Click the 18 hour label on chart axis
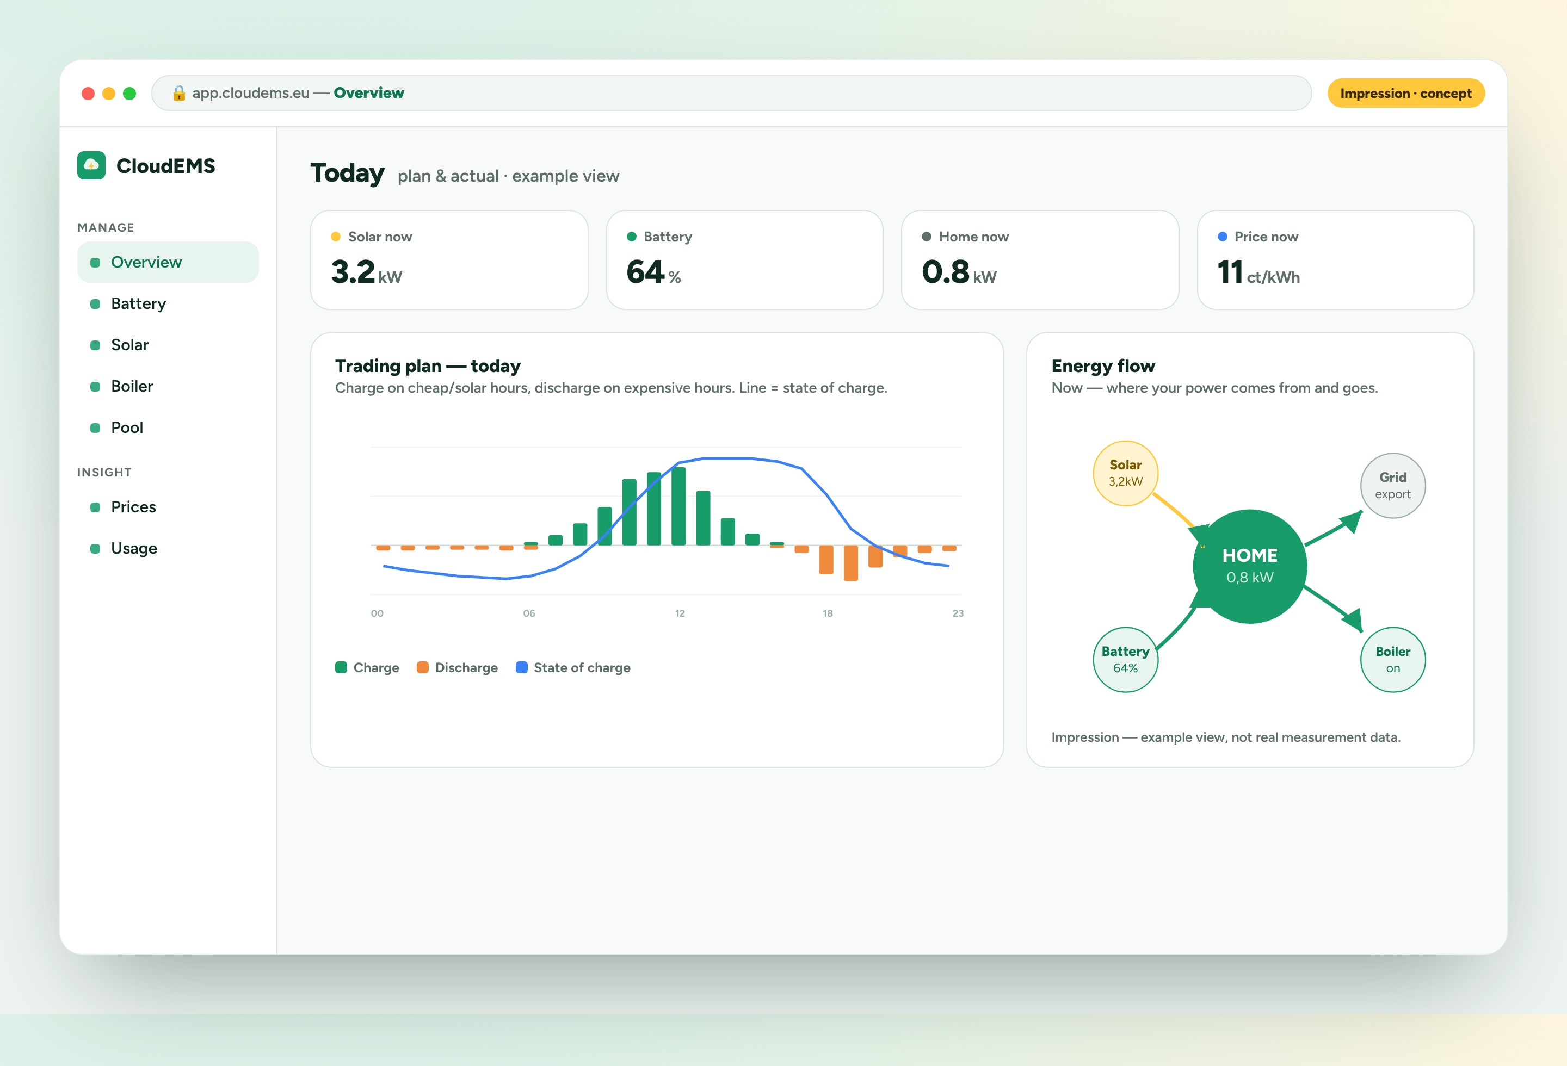Screen dimensions: 1567x1066 (828, 613)
